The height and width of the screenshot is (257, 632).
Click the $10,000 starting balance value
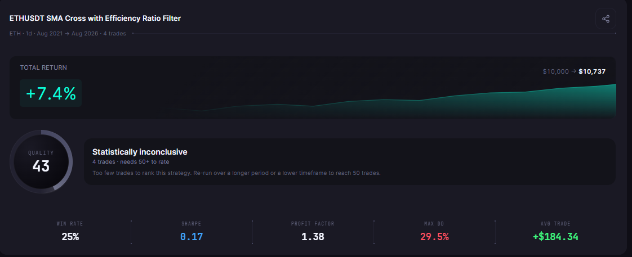556,71
